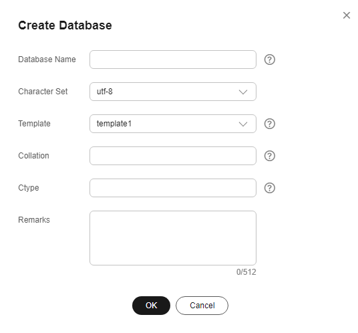Click the Character Set label text

click(43, 92)
